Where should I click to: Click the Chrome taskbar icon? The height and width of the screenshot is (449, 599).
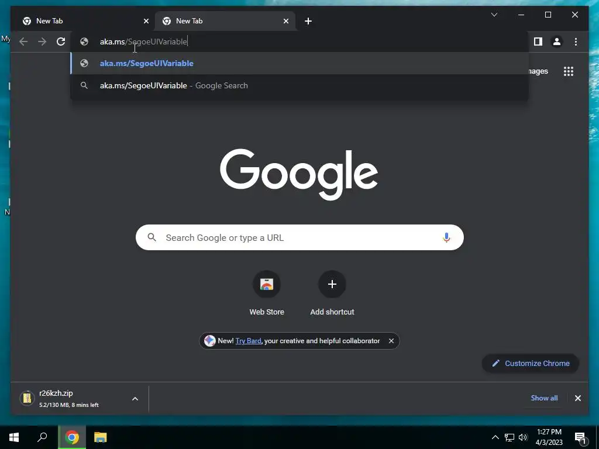tap(72, 437)
